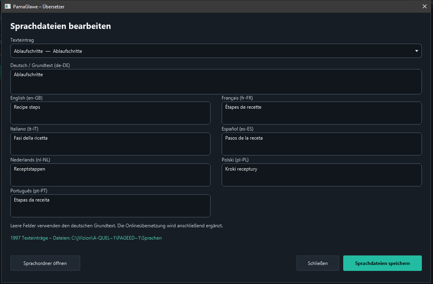Image resolution: width=433 pixels, height=284 pixels.
Task: Click the 'Polski (pl-PL)' label
Action: (235, 159)
